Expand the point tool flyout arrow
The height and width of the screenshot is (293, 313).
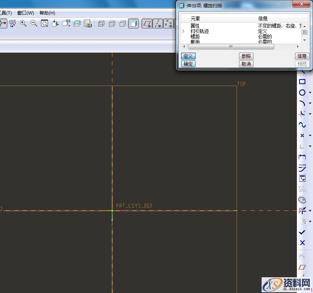(310, 136)
